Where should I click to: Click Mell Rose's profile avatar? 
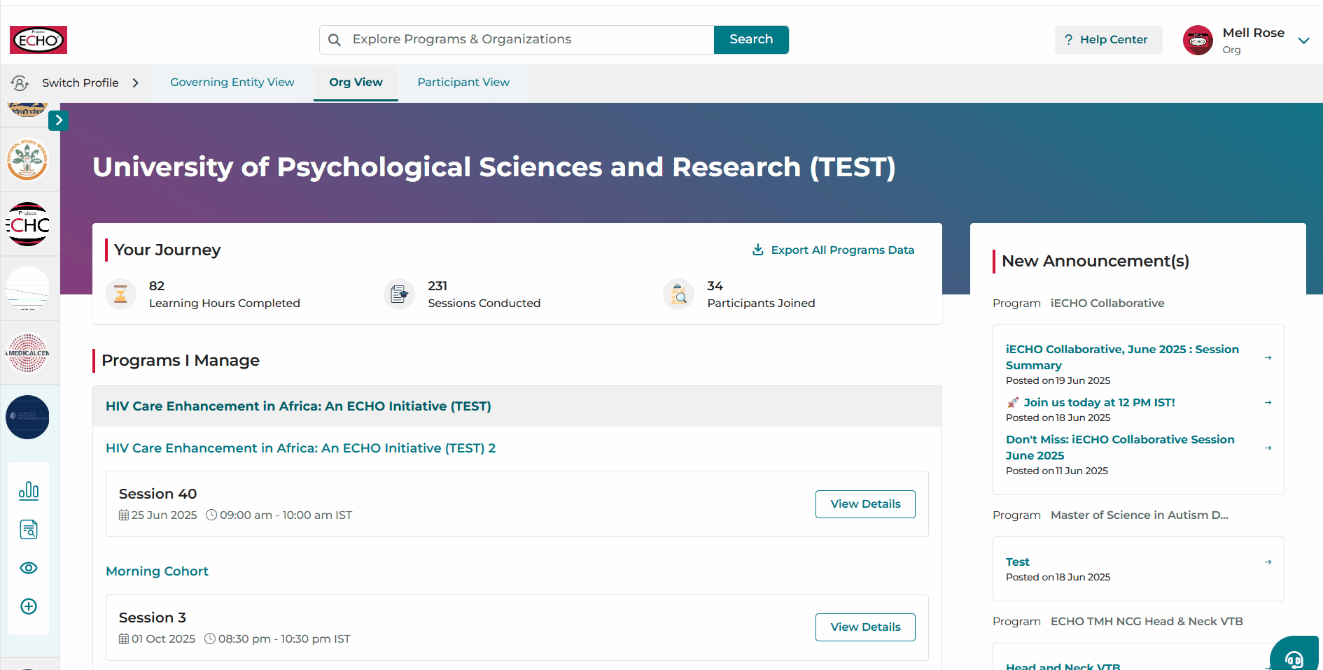1198,40
